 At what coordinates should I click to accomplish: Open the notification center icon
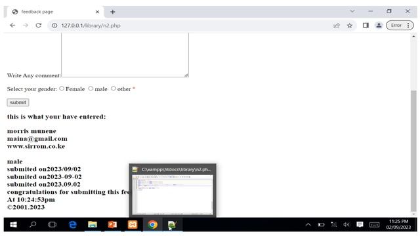[360, 224]
